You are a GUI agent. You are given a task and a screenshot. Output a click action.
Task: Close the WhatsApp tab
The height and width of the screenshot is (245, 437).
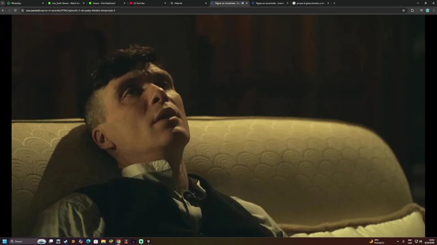(43, 3)
